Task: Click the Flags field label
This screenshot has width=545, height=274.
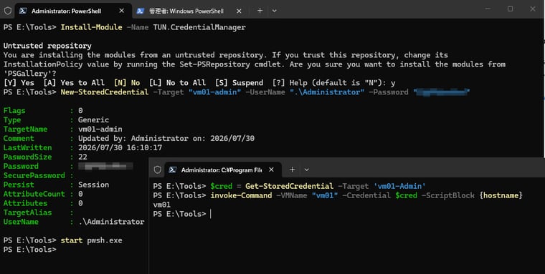Action: tap(14, 111)
